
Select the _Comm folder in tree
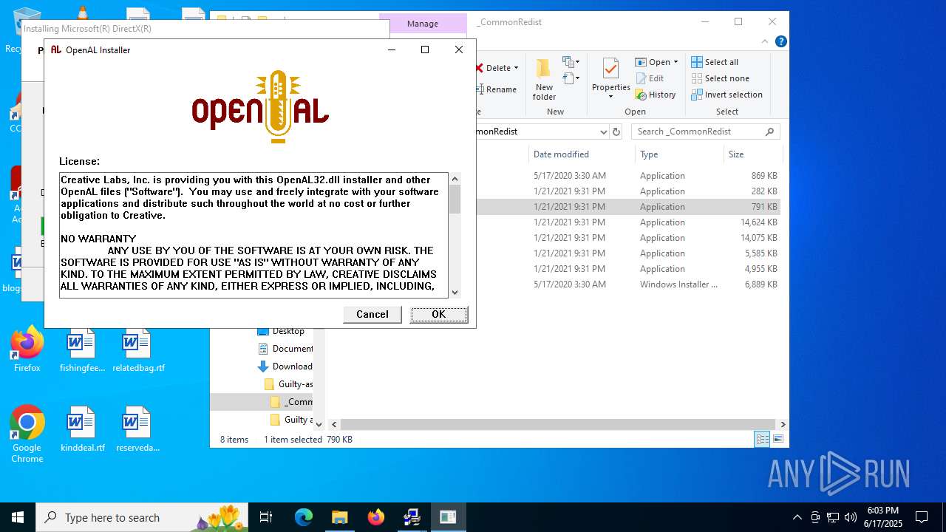point(291,402)
